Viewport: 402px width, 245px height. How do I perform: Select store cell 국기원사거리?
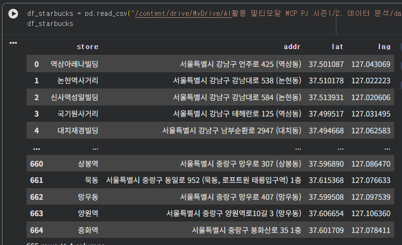(x=78, y=114)
